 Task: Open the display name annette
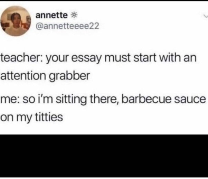[x=51, y=16]
